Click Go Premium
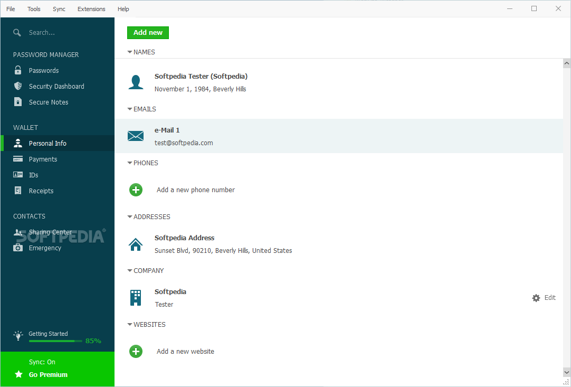This screenshot has width=571, height=387. click(48, 374)
